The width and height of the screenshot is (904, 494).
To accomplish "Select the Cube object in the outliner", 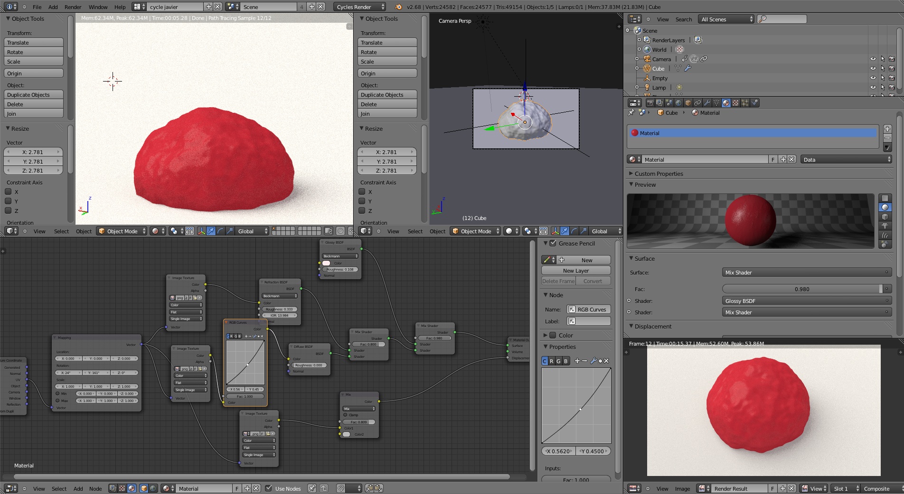I will (658, 69).
